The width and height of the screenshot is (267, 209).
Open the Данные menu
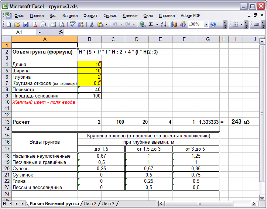[x=130, y=16]
